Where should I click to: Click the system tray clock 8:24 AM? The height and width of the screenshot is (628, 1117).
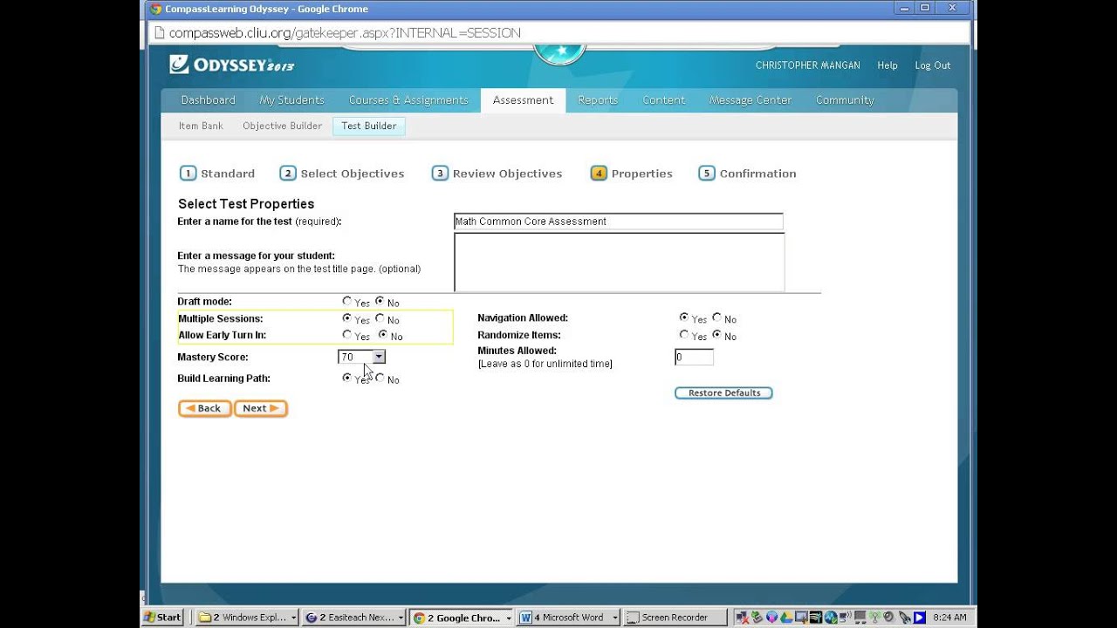(949, 618)
